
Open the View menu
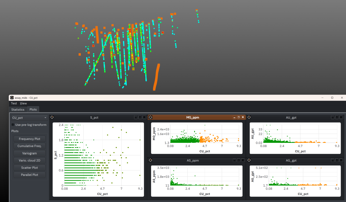tap(23, 103)
